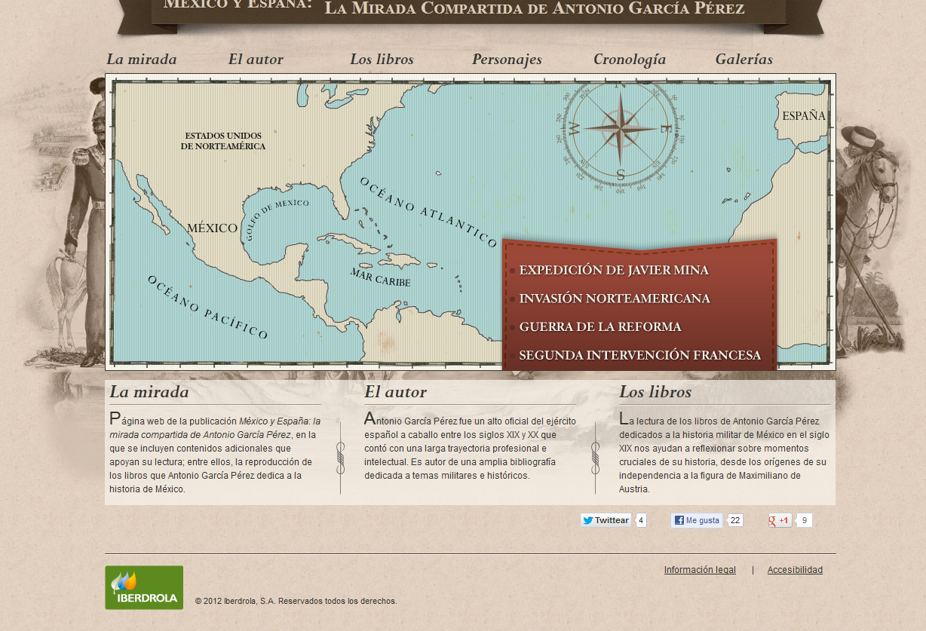This screenshot has height=631, width=926.
Task: Select Invasión Norteamericana on the map panel
Action: click(614, 299)
